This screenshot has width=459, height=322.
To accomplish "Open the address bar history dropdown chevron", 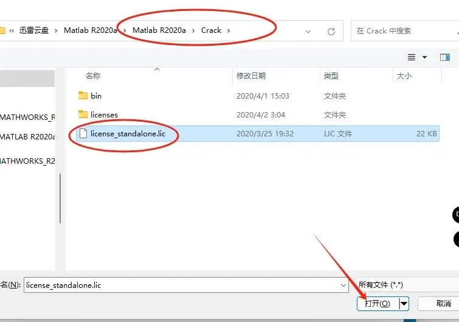I will point(308,32).
